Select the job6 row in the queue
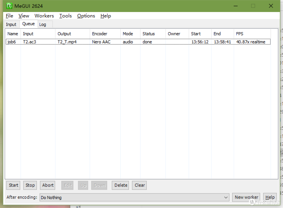The height and width of the screenshot is (208, 283). tap(138, 42)
